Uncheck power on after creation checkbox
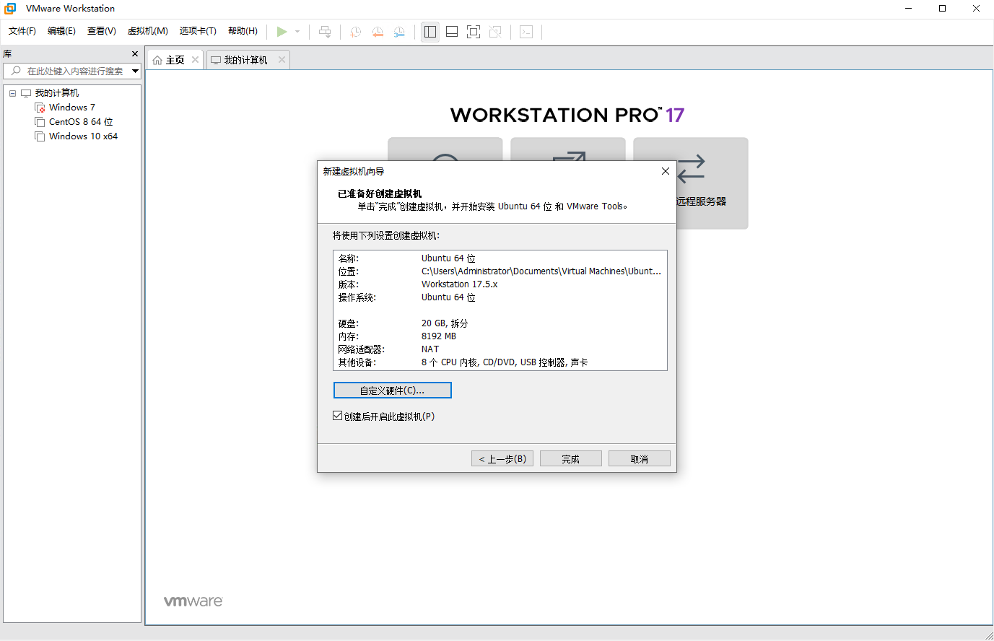994x641 pixels. coord(337,416)
